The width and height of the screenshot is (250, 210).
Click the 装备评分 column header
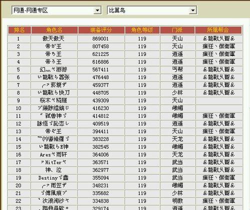[x=101, y=30]
